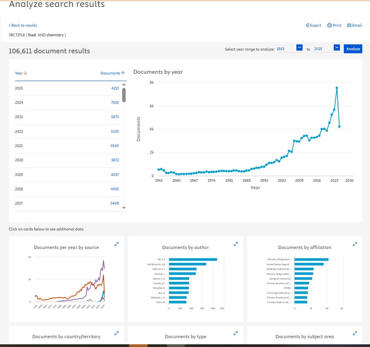Expand the Documents by type card

pos(236,333)
